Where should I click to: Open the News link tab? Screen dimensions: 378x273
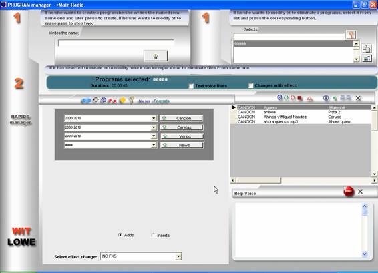tap(144, 101)
